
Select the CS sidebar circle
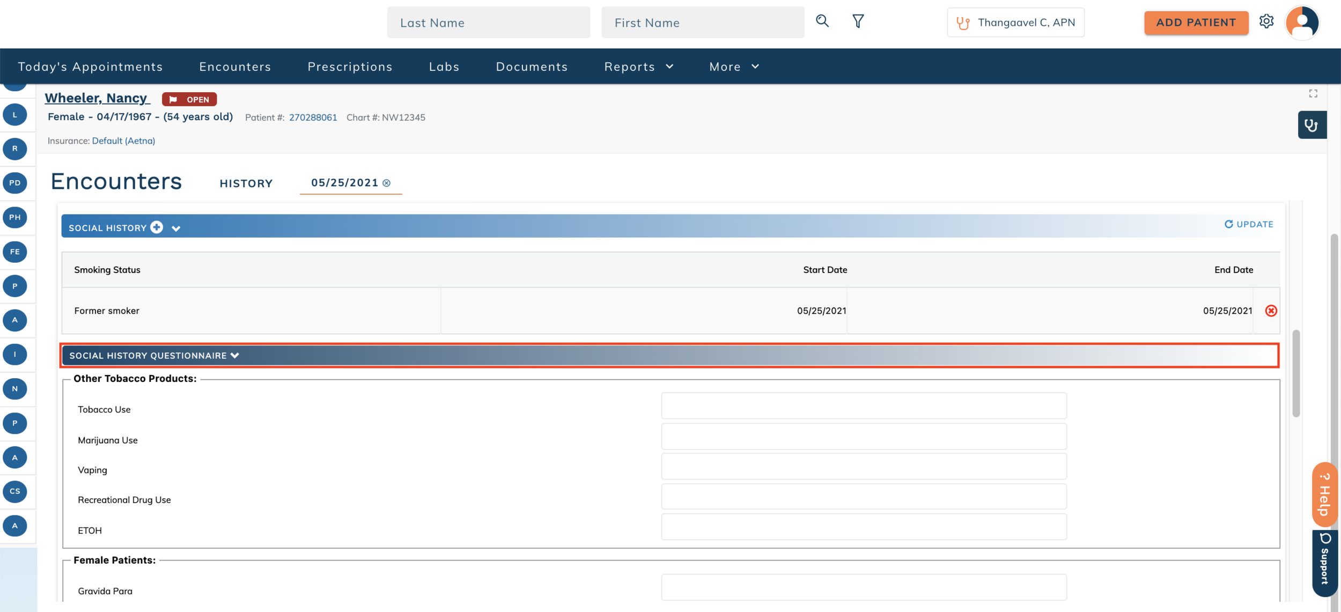tap(15, 491)
